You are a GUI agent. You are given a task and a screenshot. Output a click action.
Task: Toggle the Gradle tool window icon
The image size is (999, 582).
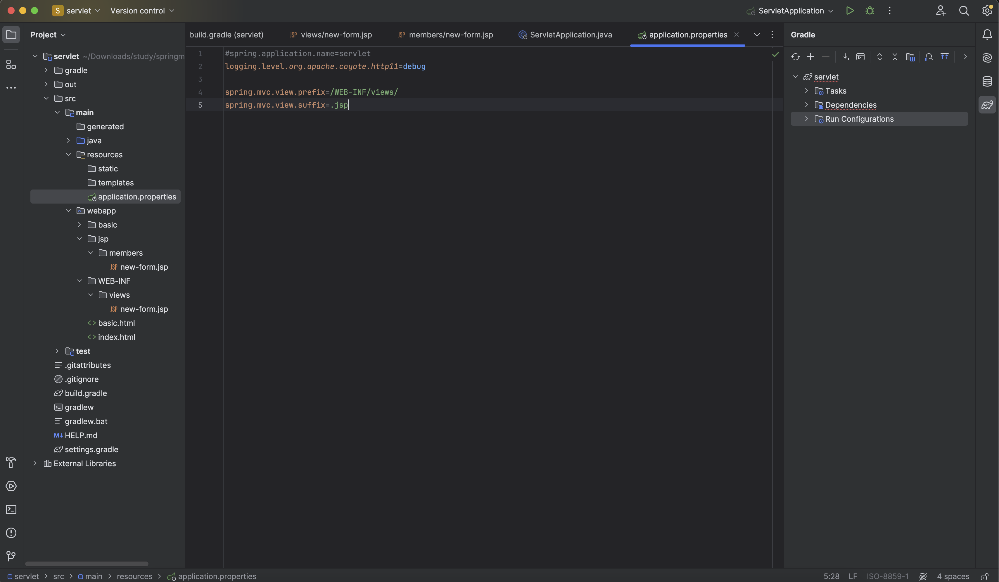pyautogui.click(x=987, y=105)
